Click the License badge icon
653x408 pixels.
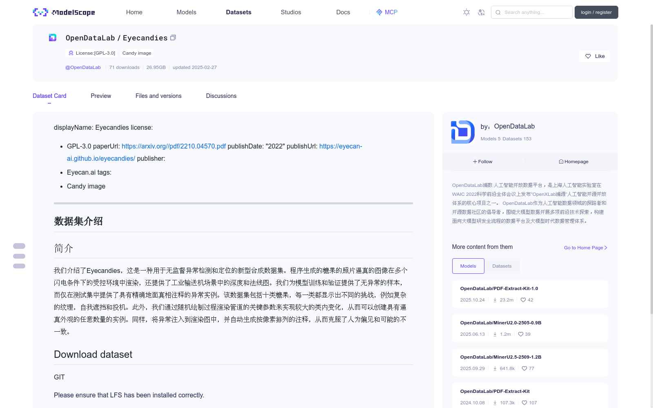click(71, 53)
